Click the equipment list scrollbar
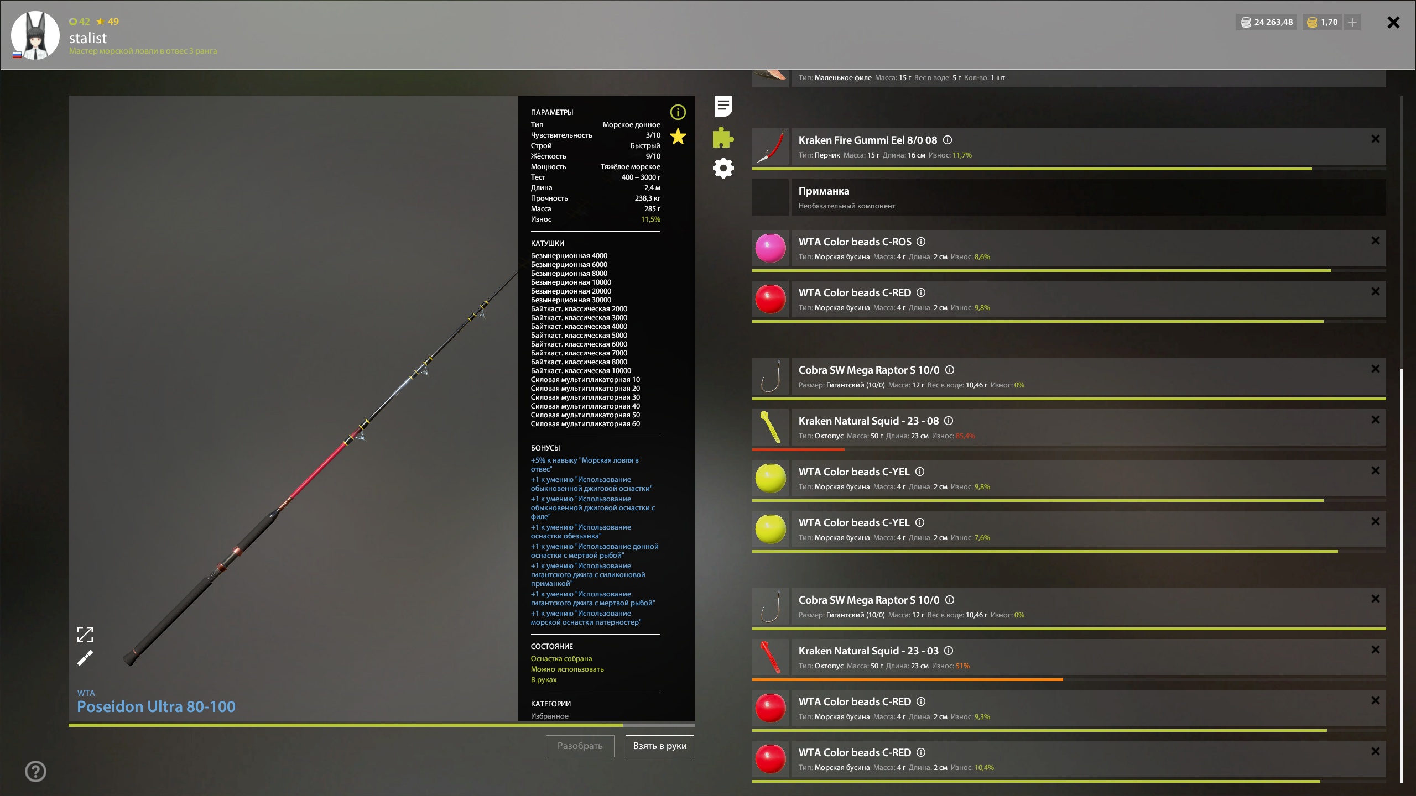Viewport: 1416px width, 796px height. [x=1401, y=575]
